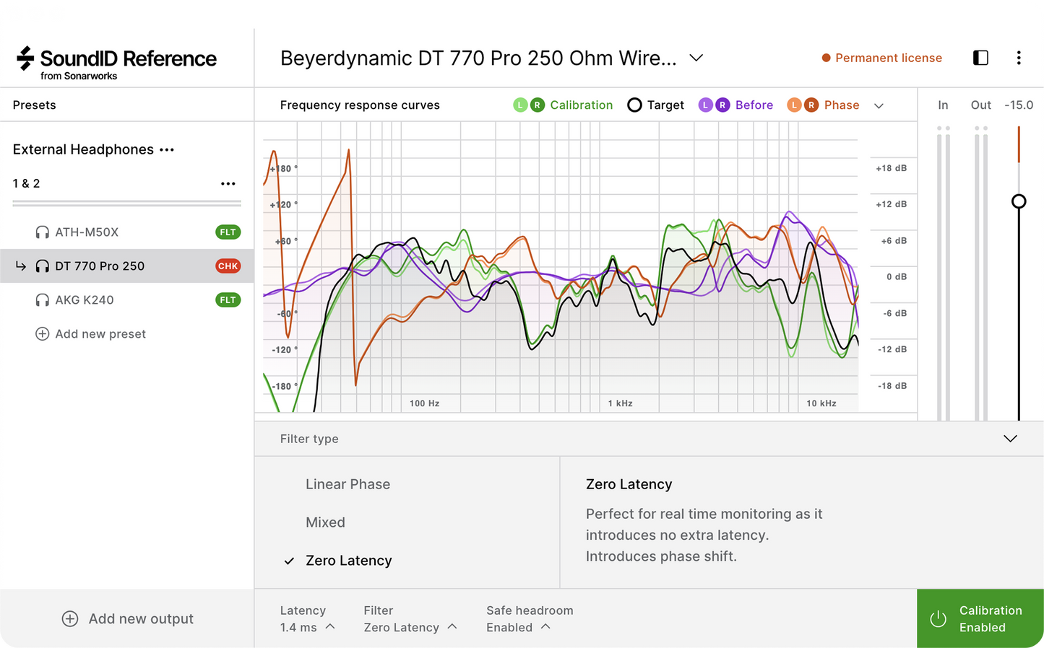Toggle the Target curve visibility

click(x=634, y=105)
